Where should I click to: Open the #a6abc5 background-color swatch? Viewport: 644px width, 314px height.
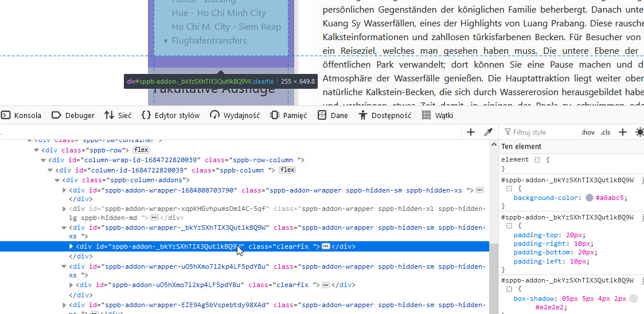tap(589, 198)
